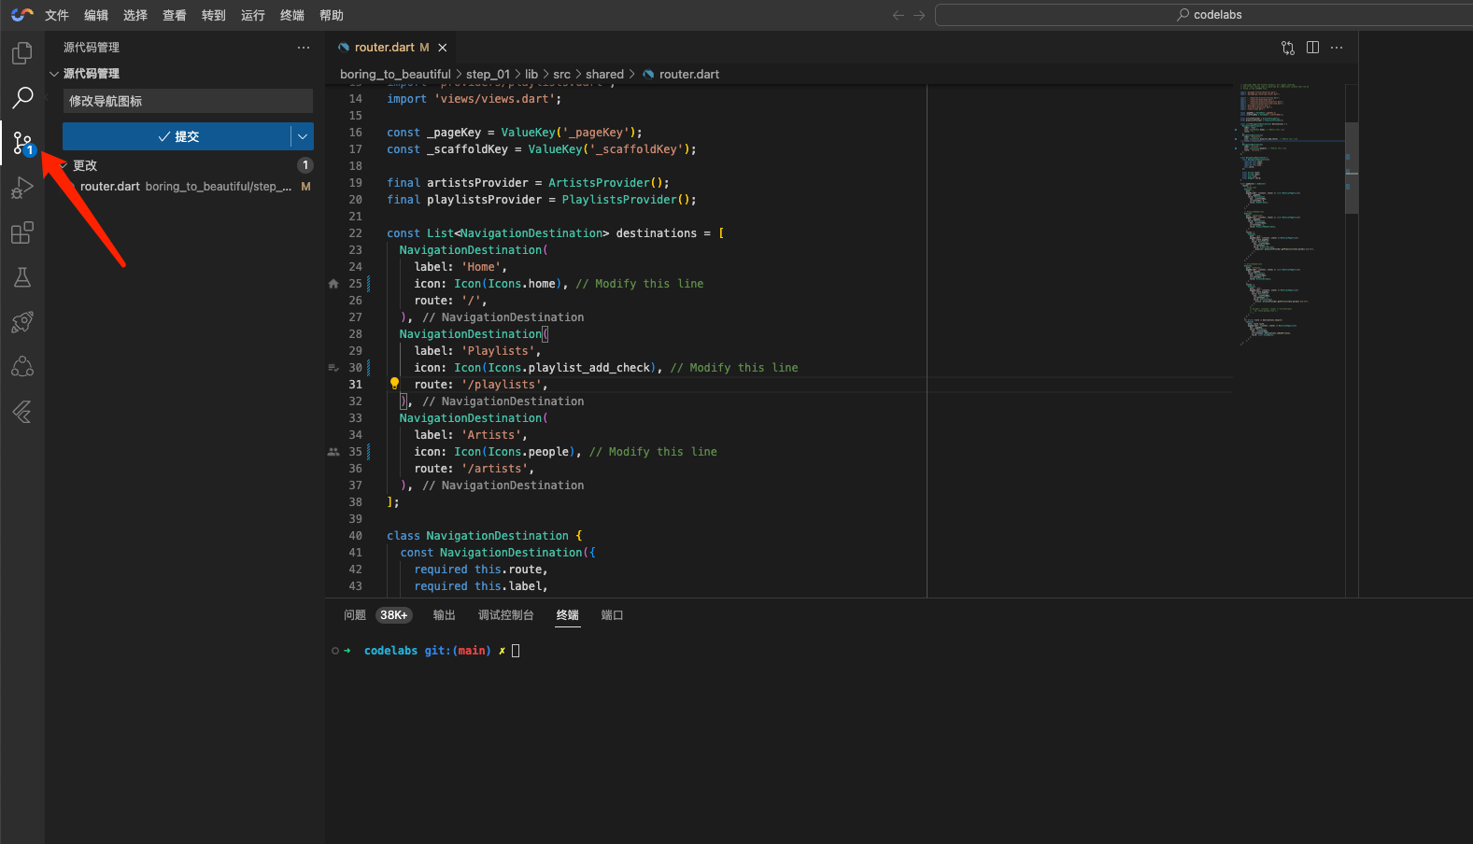This screenshot has height=844, width=1473.
Task: Open the commit button's dropdown arrow
Action: click(x=303, y=136)
